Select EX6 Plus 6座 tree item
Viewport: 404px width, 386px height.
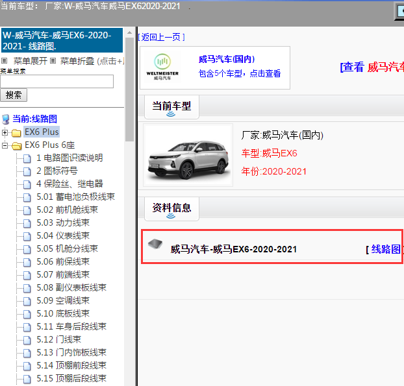pos(50,145)
